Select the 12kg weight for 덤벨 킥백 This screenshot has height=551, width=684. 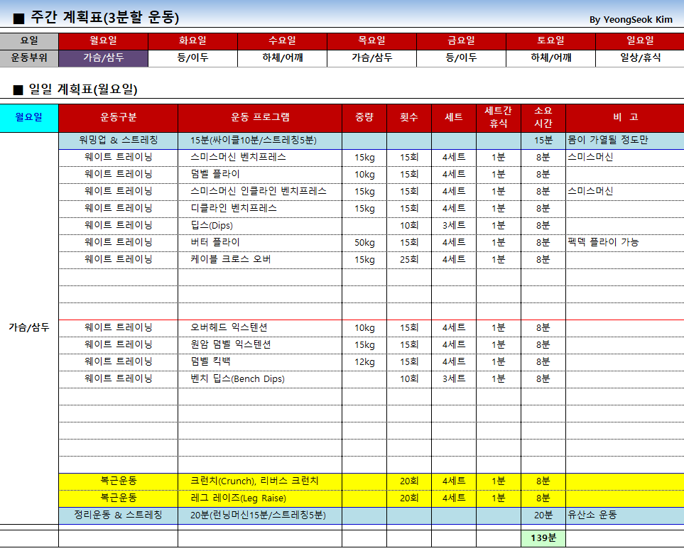(x=364, y=362)
